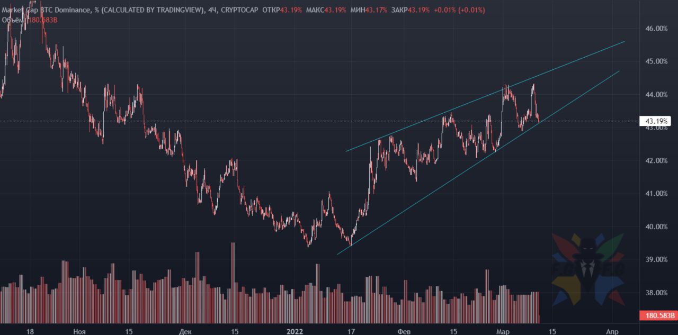Image resolution: width=678 pixels, height=335 pixels.
Task: Click the Фев month label on time axis
Action: pos(404,331)
